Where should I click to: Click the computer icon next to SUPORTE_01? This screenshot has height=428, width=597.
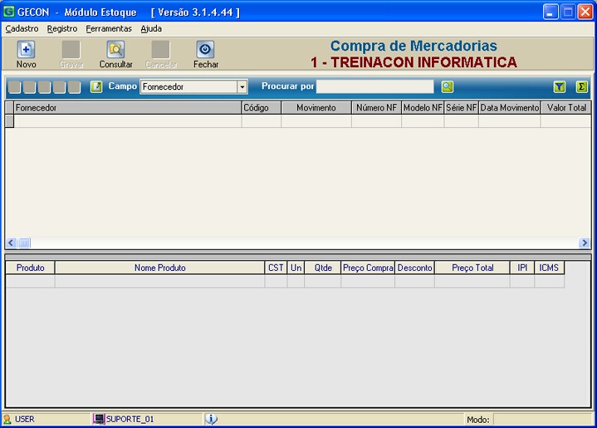coord(99,419)
